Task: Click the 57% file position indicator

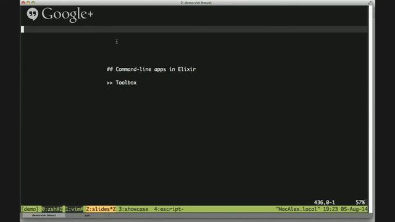Action: (360, 202)
